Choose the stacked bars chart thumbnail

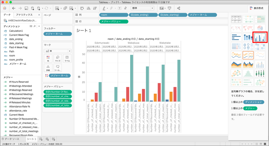coord(248,37)
